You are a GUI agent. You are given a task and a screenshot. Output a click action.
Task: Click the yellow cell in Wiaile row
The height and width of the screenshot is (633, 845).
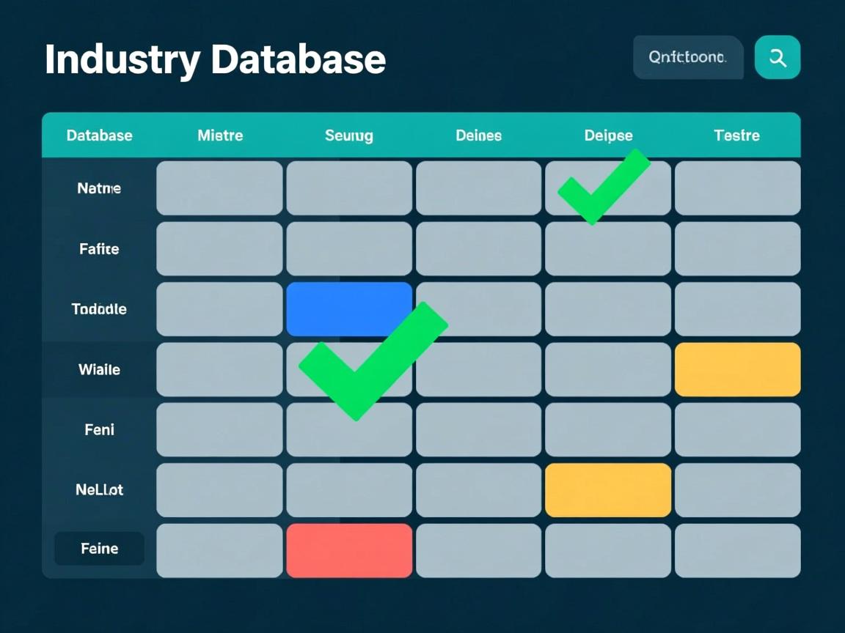click(x=737, y=369)
